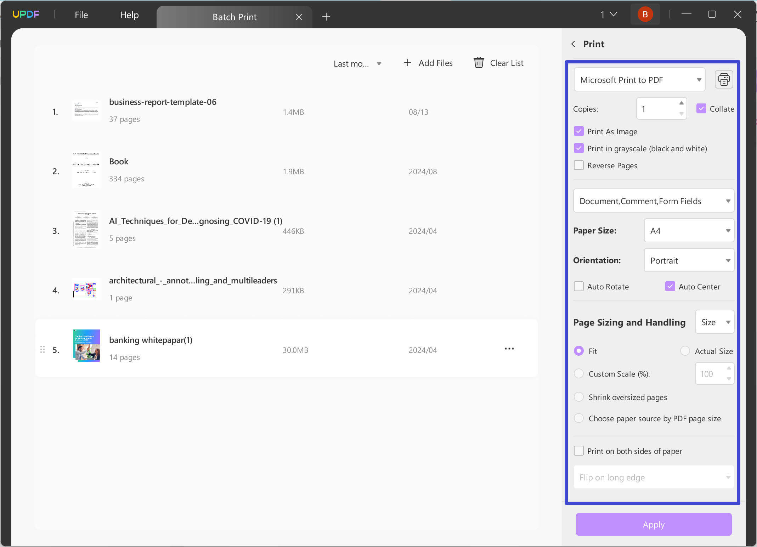The width and height of the screenshot is (757, 547).
Task: Select the Actual Size radio button
Action: click(685, 351)
